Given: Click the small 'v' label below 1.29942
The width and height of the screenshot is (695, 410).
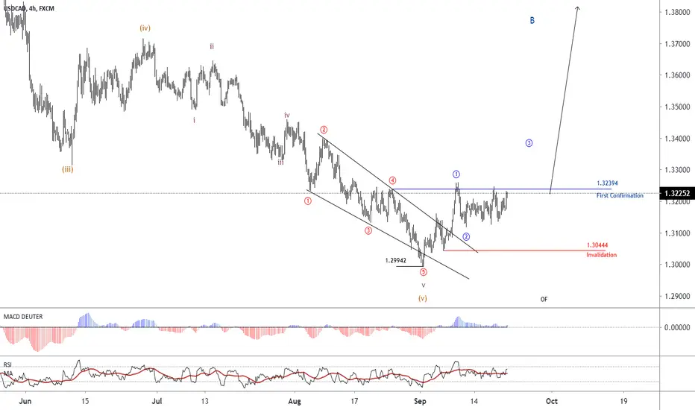Looking at the screenshot, I should pos(424,286).
